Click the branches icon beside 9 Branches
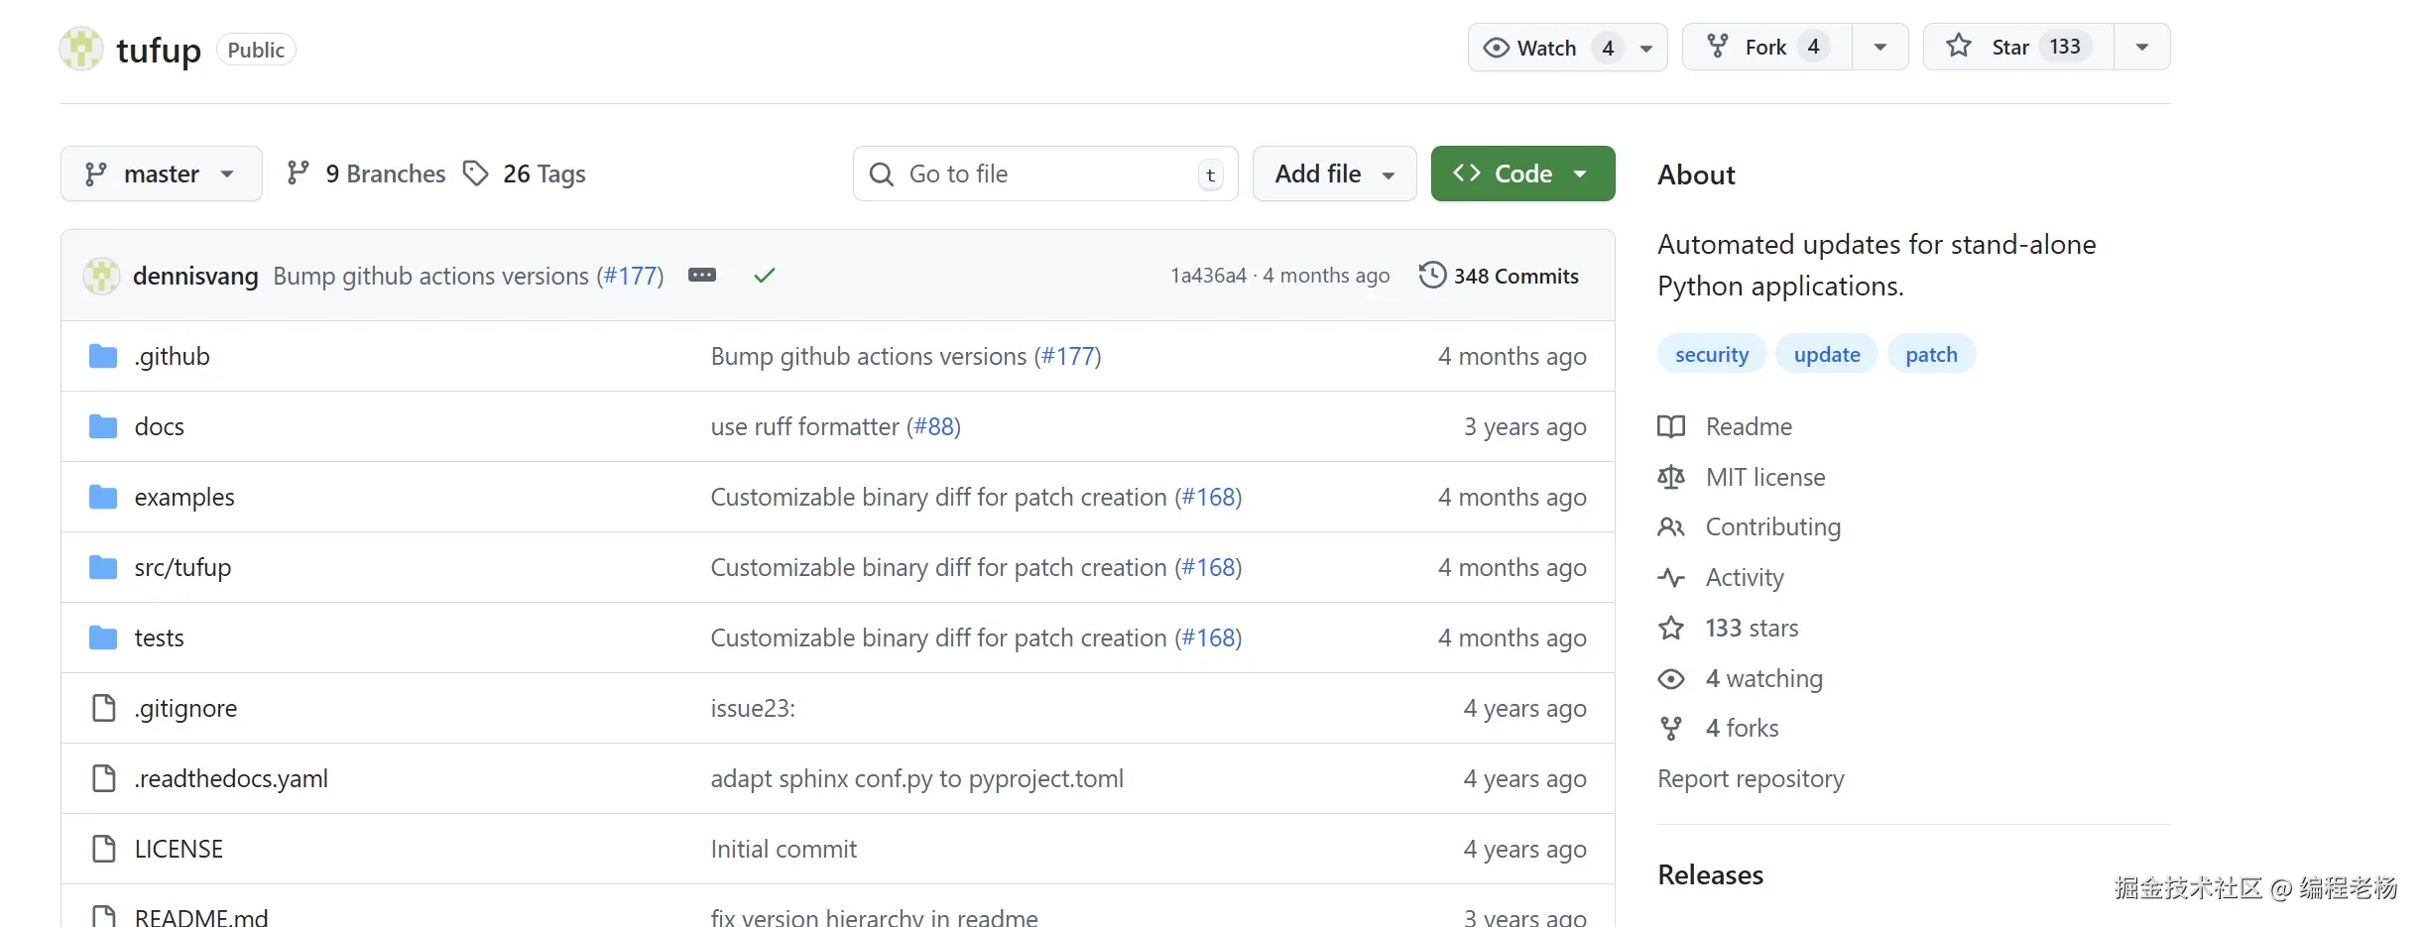 point(298,174)
